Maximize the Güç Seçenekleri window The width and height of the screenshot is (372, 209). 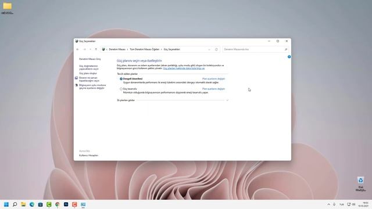[x=278, y=41]
